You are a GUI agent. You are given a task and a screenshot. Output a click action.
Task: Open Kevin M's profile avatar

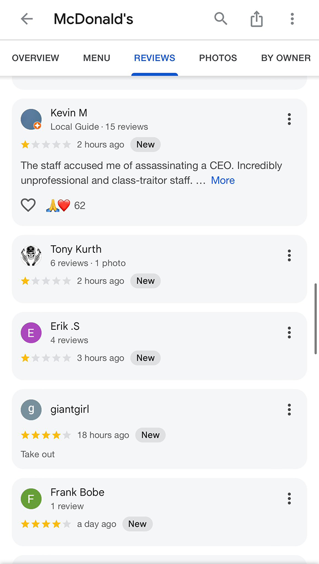pos(31,119)
